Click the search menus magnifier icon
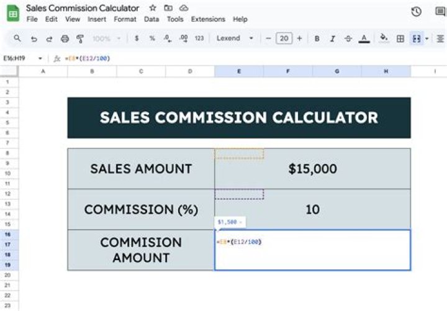 [x=17, y=38]
